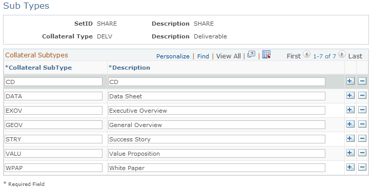Click the Sub Types page heading
The height and width of the screenshot is (189, 372).
tap(26, 6)
